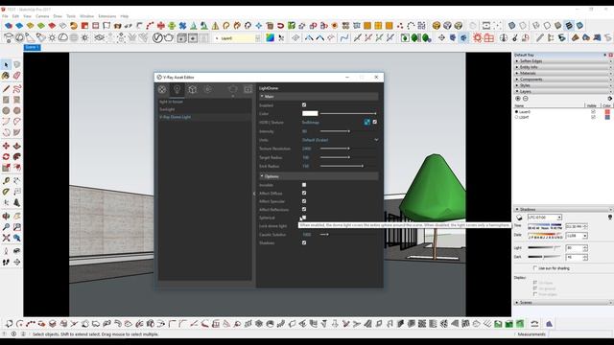Image resolution: width=614 pixels, height=345 pixels.
Task: Click the Measurements input box
Action: (x=580, y=334)
